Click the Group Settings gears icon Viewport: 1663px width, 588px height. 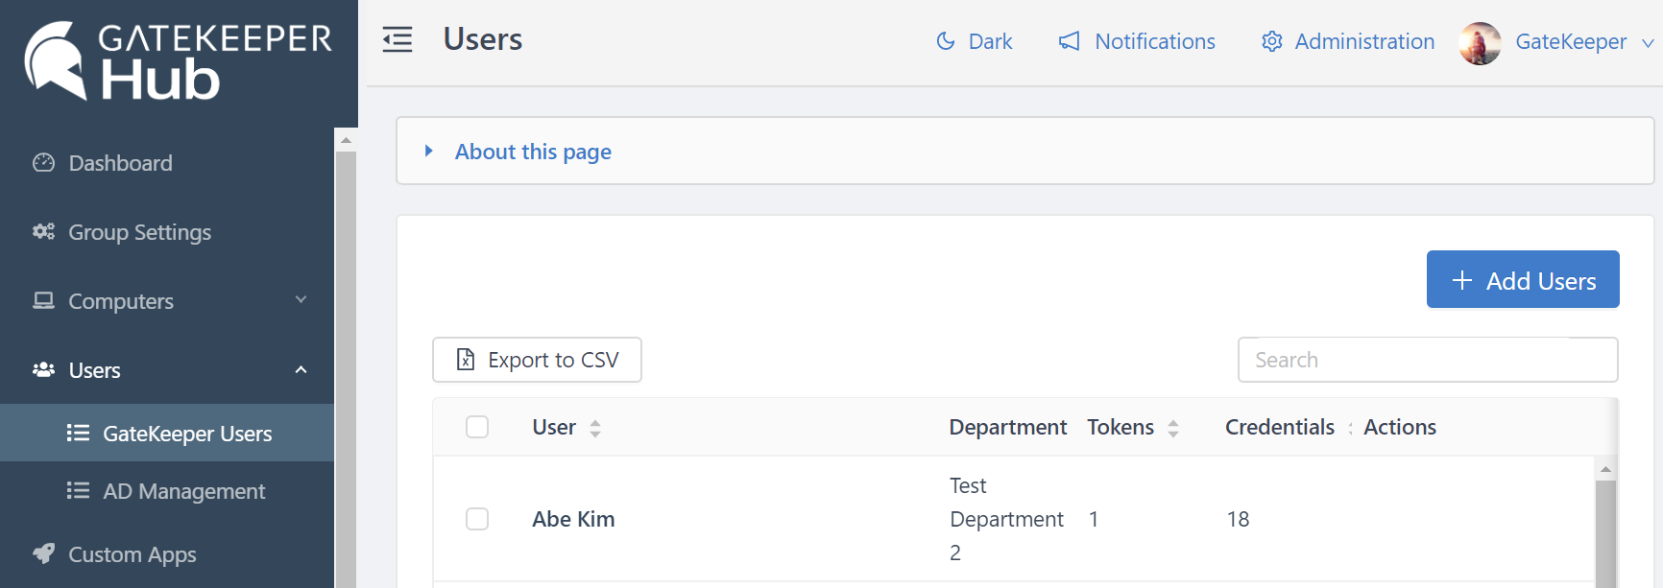(43, 231)
